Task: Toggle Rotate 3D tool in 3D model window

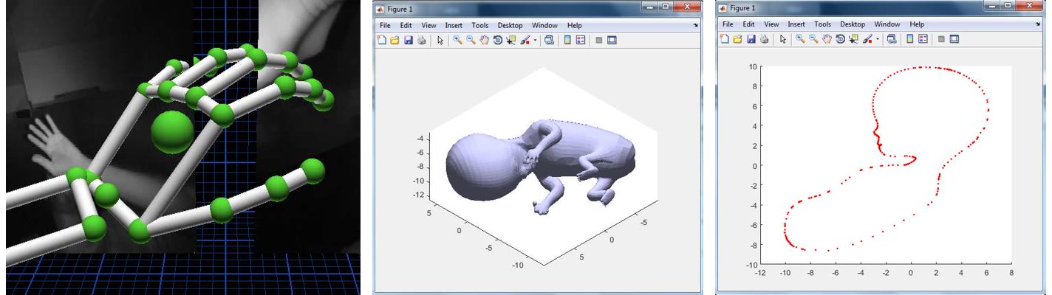Action: (498, 40)
